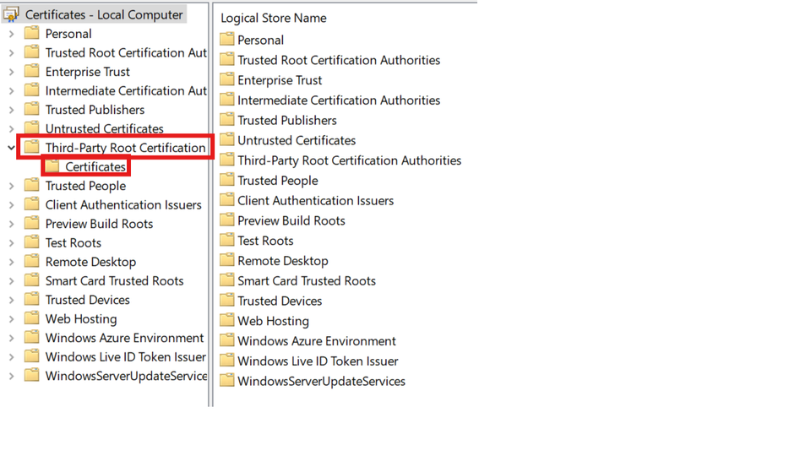Click Enterprise Trust folder icon in tree
811x456 pixels.
pos(31,71)
